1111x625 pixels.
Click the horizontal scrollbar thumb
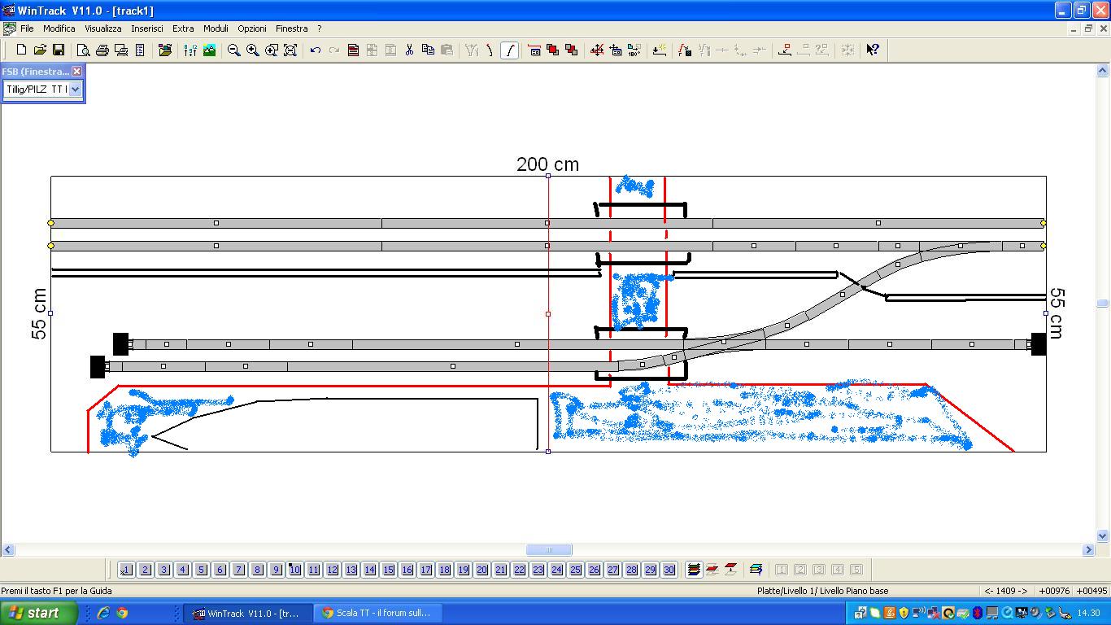pos(549,549)
